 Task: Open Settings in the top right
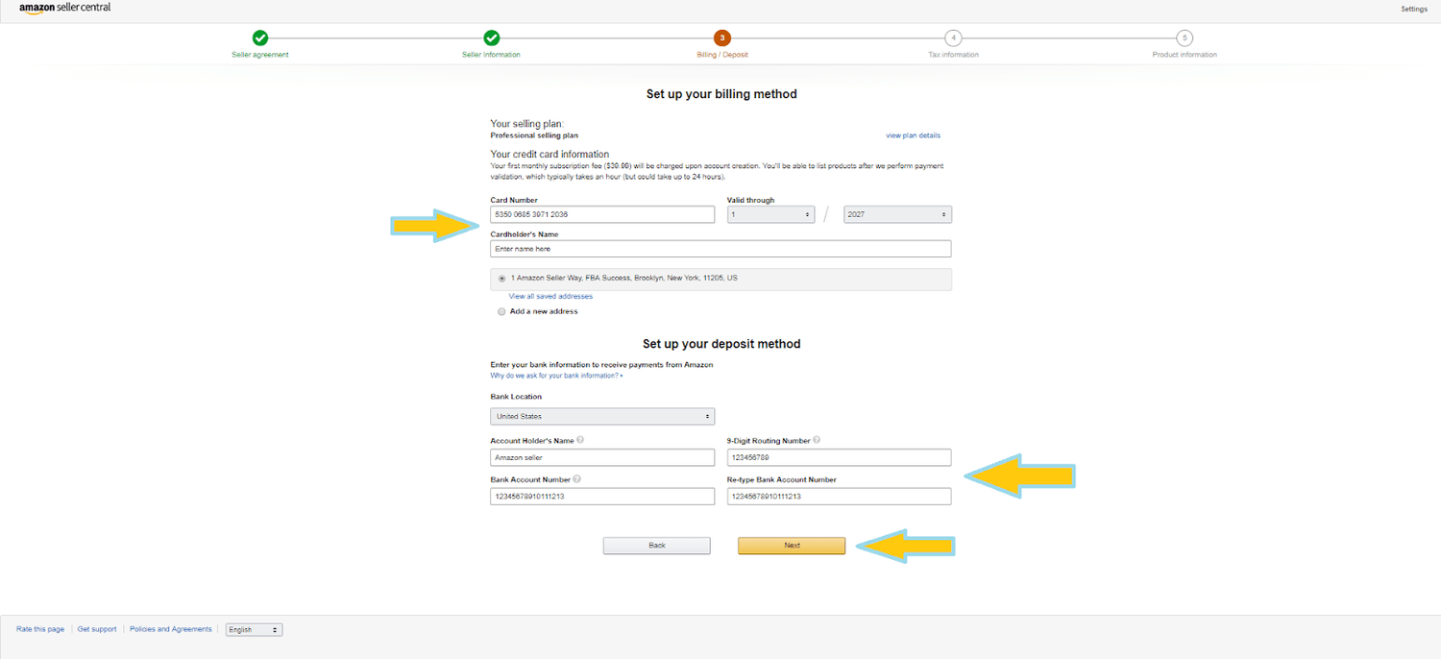coord(1414,9)
